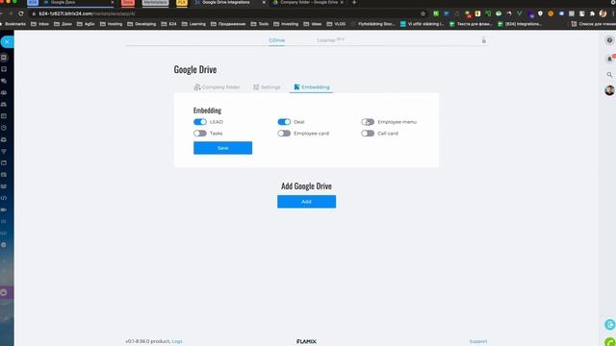
Task: Expand the FLX tab group label
Action: pyautogui.click(x=182, y=2)
